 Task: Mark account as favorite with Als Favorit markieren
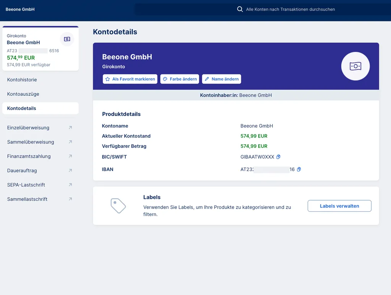(x=130, y=79)
